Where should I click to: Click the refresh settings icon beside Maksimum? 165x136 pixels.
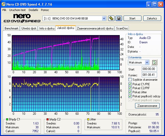(154, 62)
